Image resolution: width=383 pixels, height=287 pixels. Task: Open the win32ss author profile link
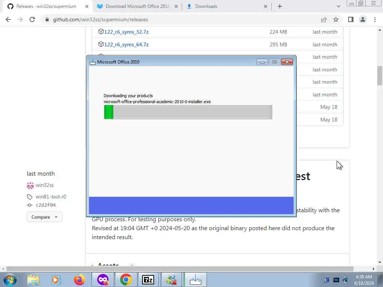pyautogui.click(x=45, y=185)
